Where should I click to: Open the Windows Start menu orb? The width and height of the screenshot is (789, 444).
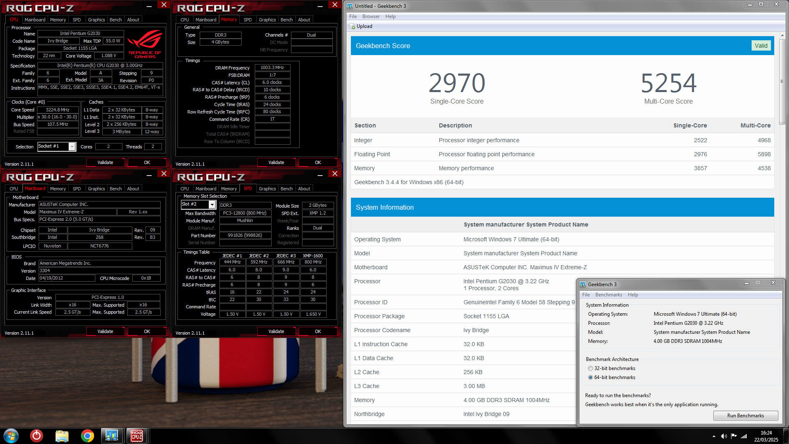click(x=11, y=436)
